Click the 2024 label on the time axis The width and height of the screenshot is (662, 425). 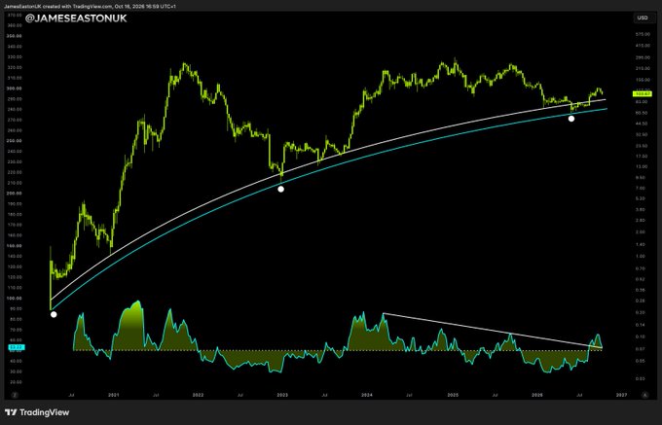pos(367,395)
